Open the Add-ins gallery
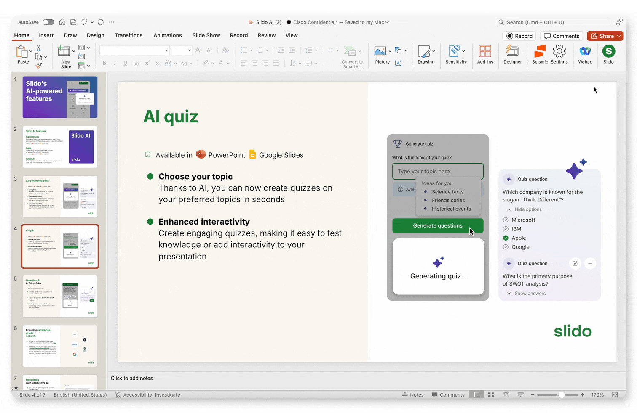This screenshot has height=413, width=637. tap(485, 55)
